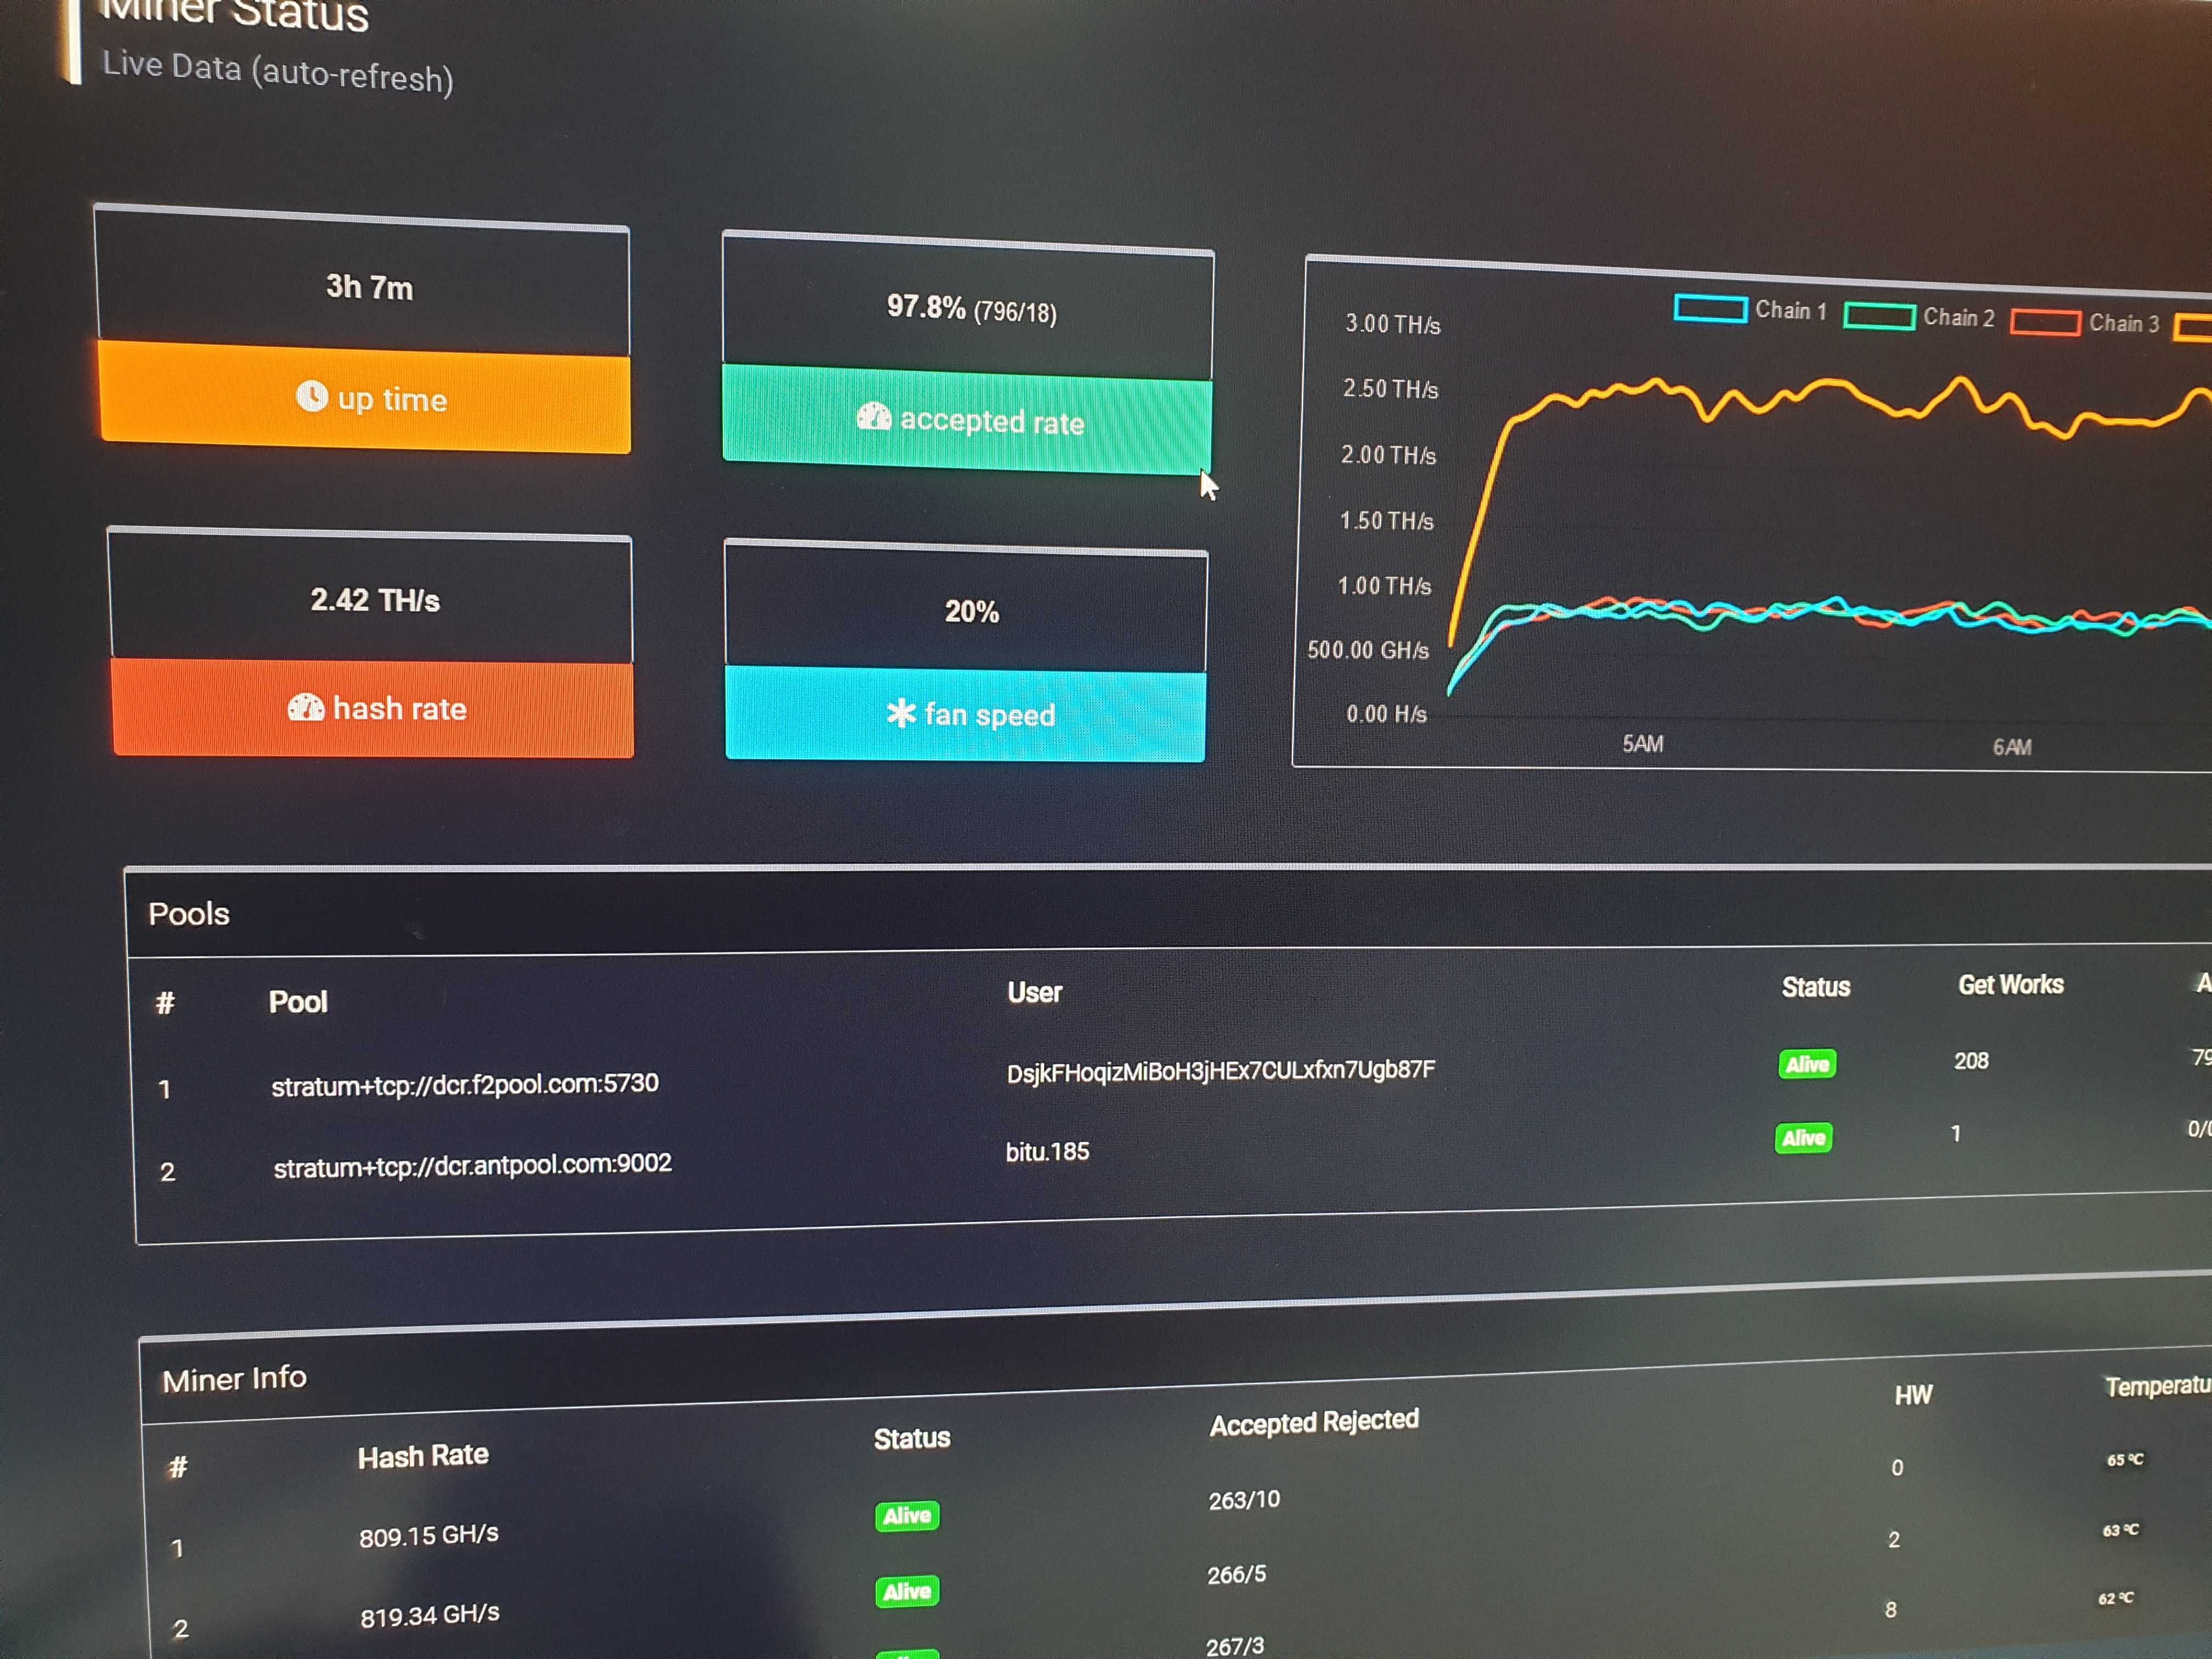2212x1659 pixels.
Task: Click Alive badge for 809.15 GH/s chain
Action: pyautogui.click(x=907, y=1516)
